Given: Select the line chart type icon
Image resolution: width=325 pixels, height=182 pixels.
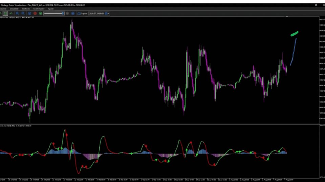Looking at the screenshot, I should tap(11, 13).
